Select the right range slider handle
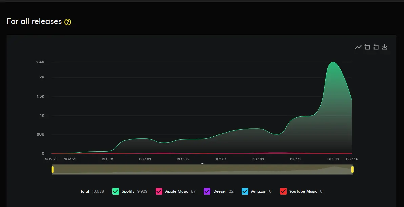The height and width of the screenshot is (207, 404). click(352, 169)
